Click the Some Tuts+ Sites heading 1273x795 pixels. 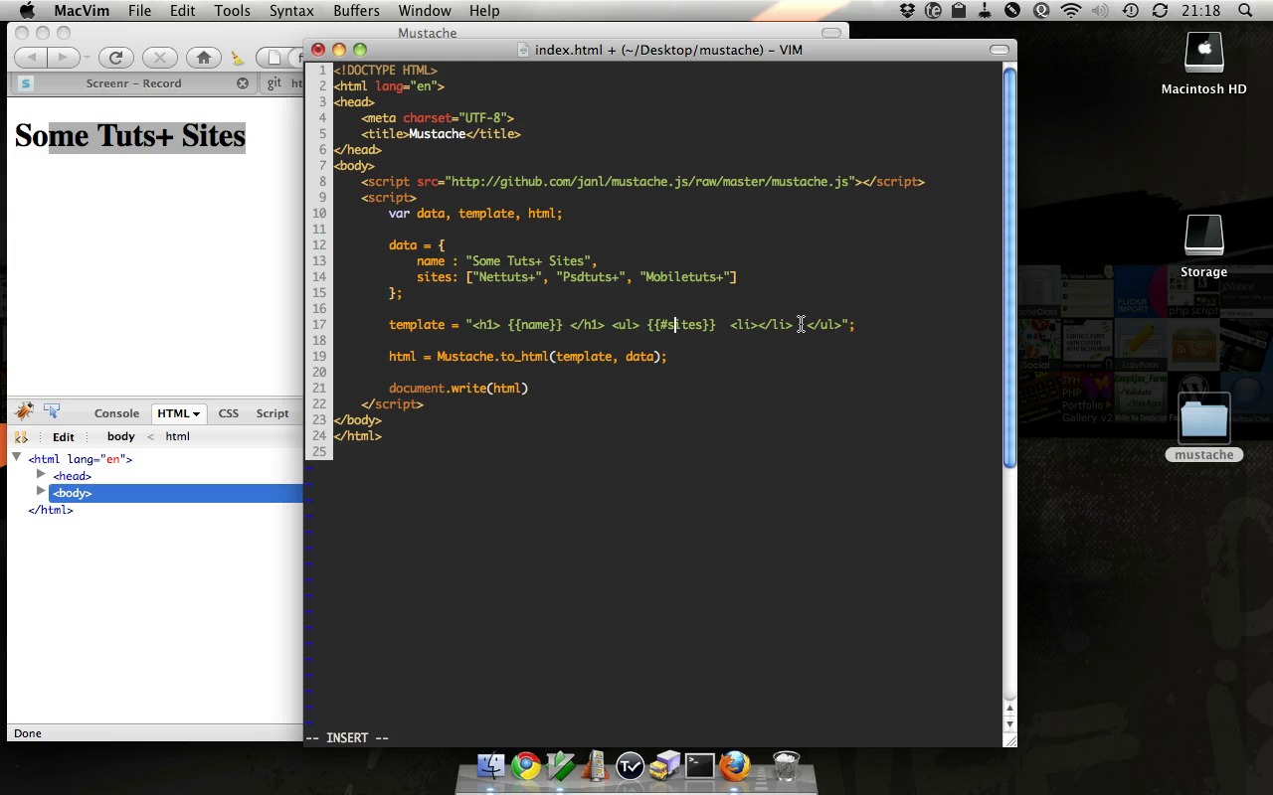coord(130,136)
